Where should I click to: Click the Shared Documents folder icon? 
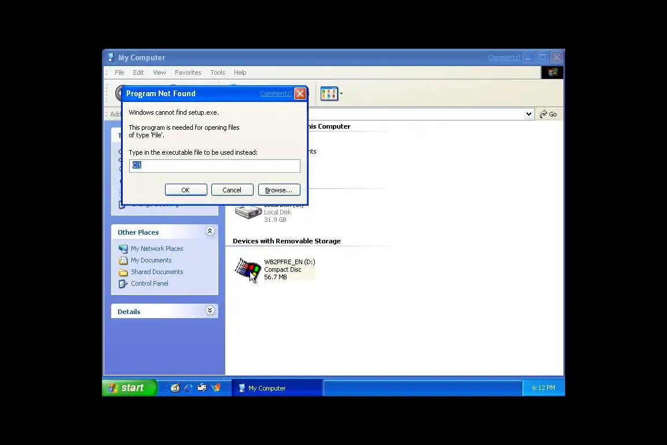123,272
